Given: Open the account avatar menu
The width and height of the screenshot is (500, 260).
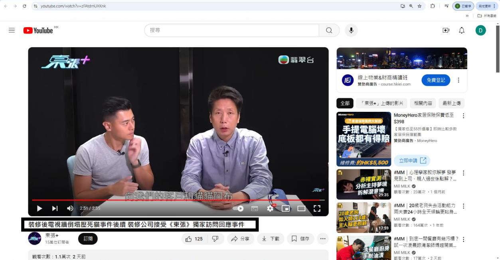Looking at the screenshot, I should tap(480, 30).
